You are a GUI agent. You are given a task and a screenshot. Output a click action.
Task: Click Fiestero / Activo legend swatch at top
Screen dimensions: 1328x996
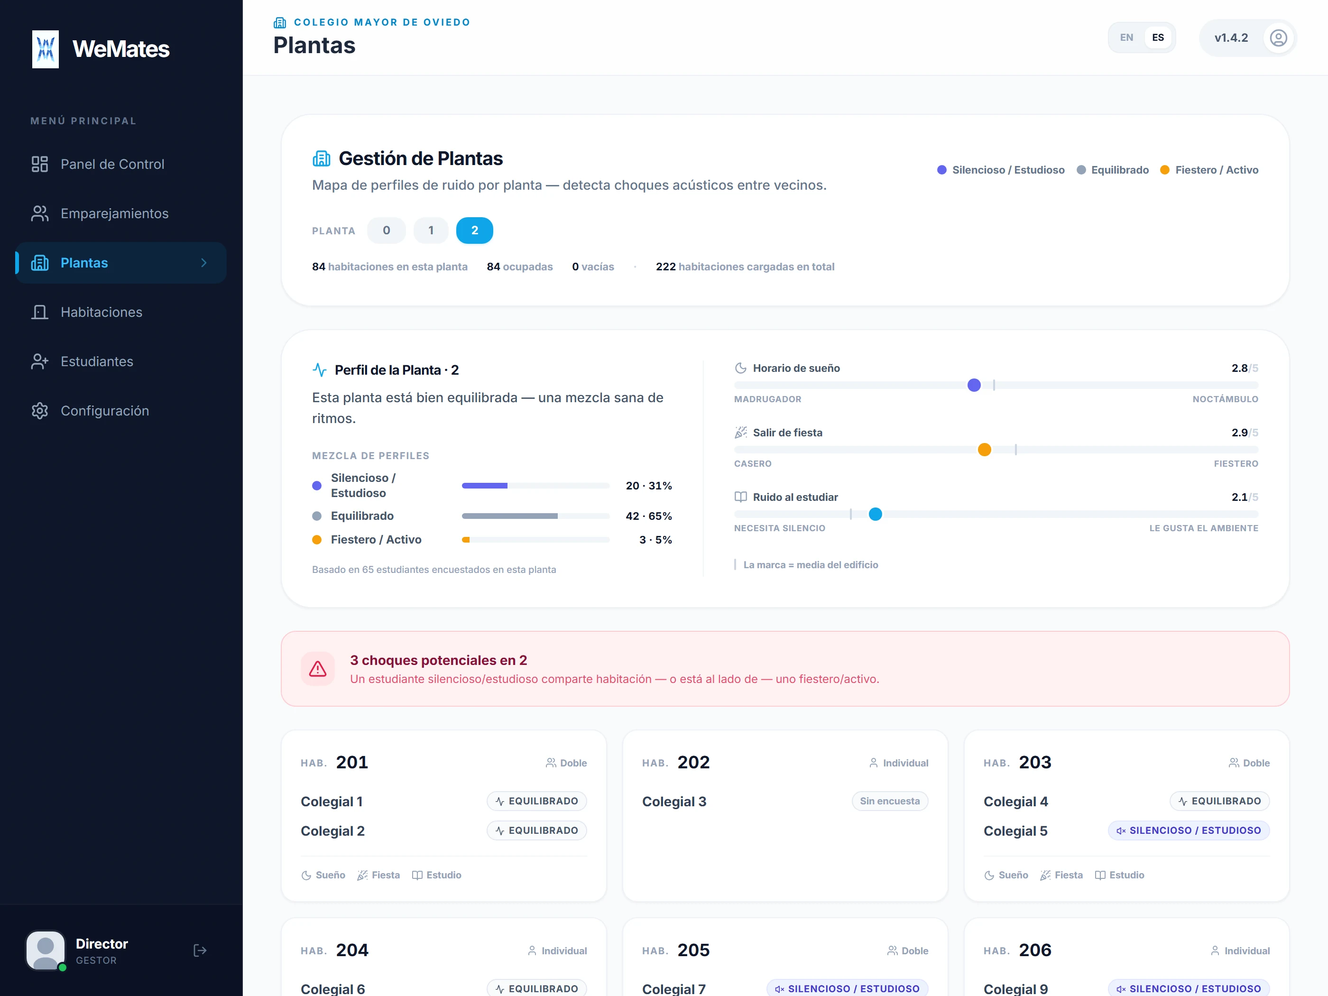click(x=1165, y=170)
